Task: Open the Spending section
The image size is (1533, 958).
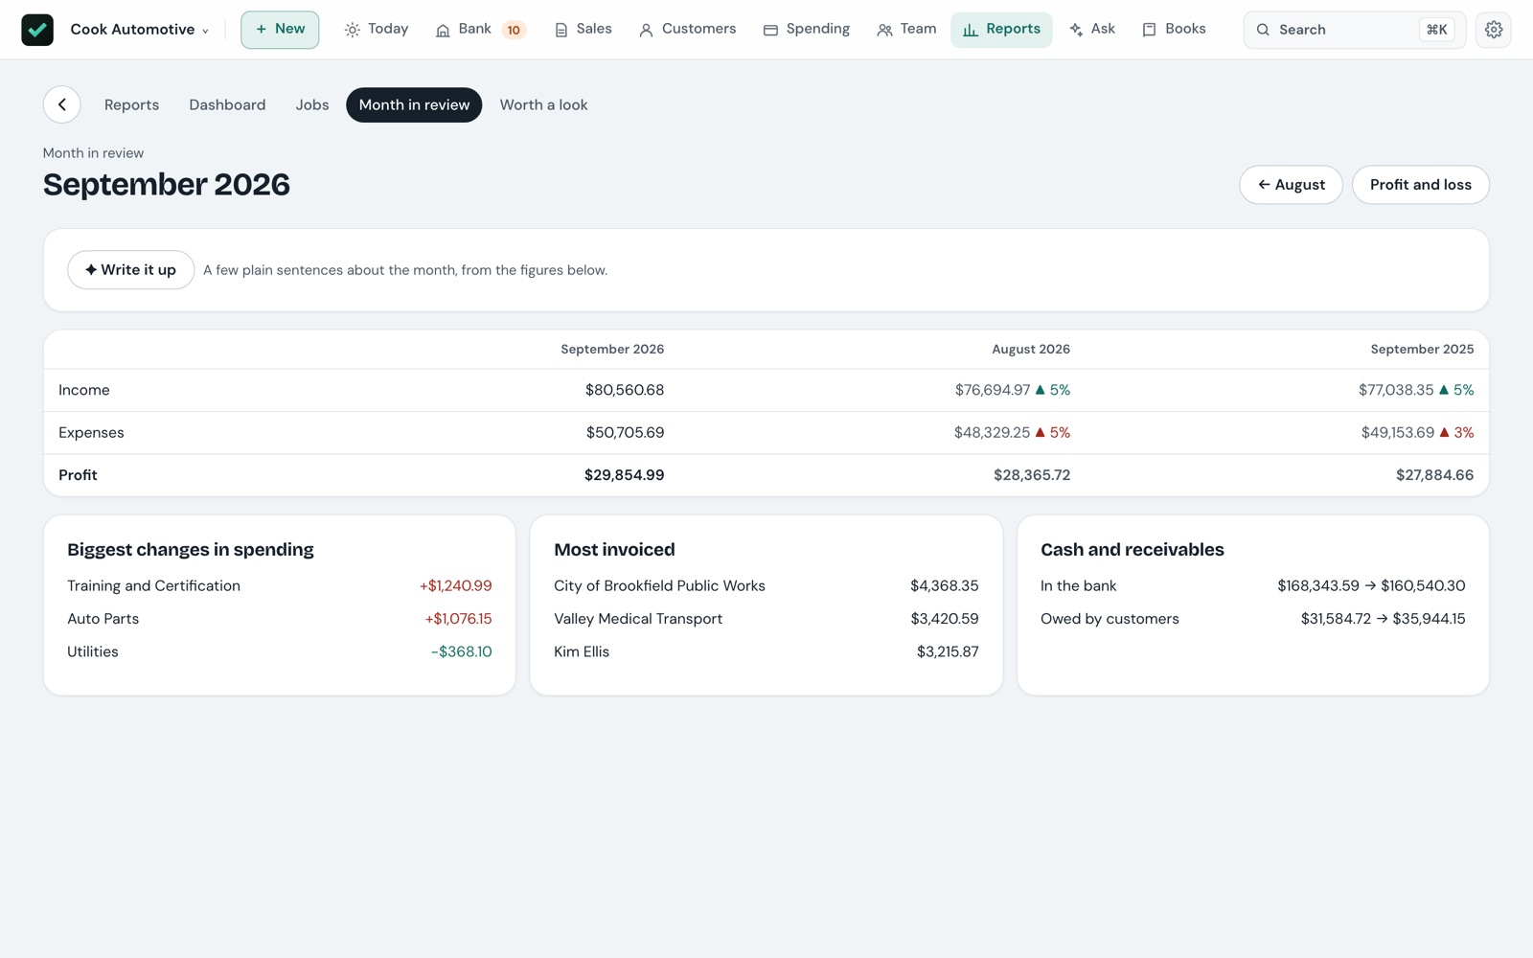Action: (x=807, y=30)
